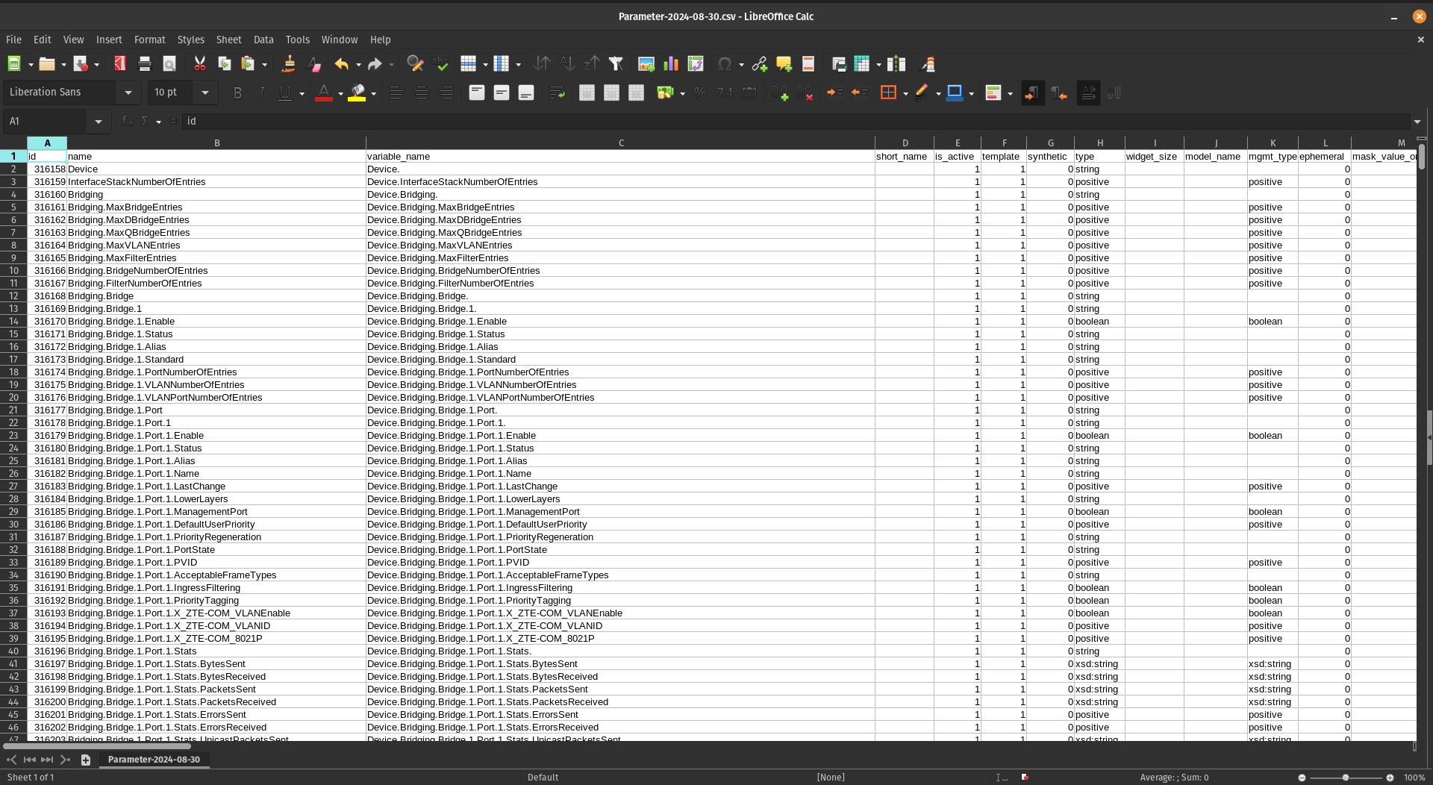Image resolution: width=1433 pixels, height=785 pixels.
Task: Activate the Clone Formatting paintbrush
Action: pos(288,64)
